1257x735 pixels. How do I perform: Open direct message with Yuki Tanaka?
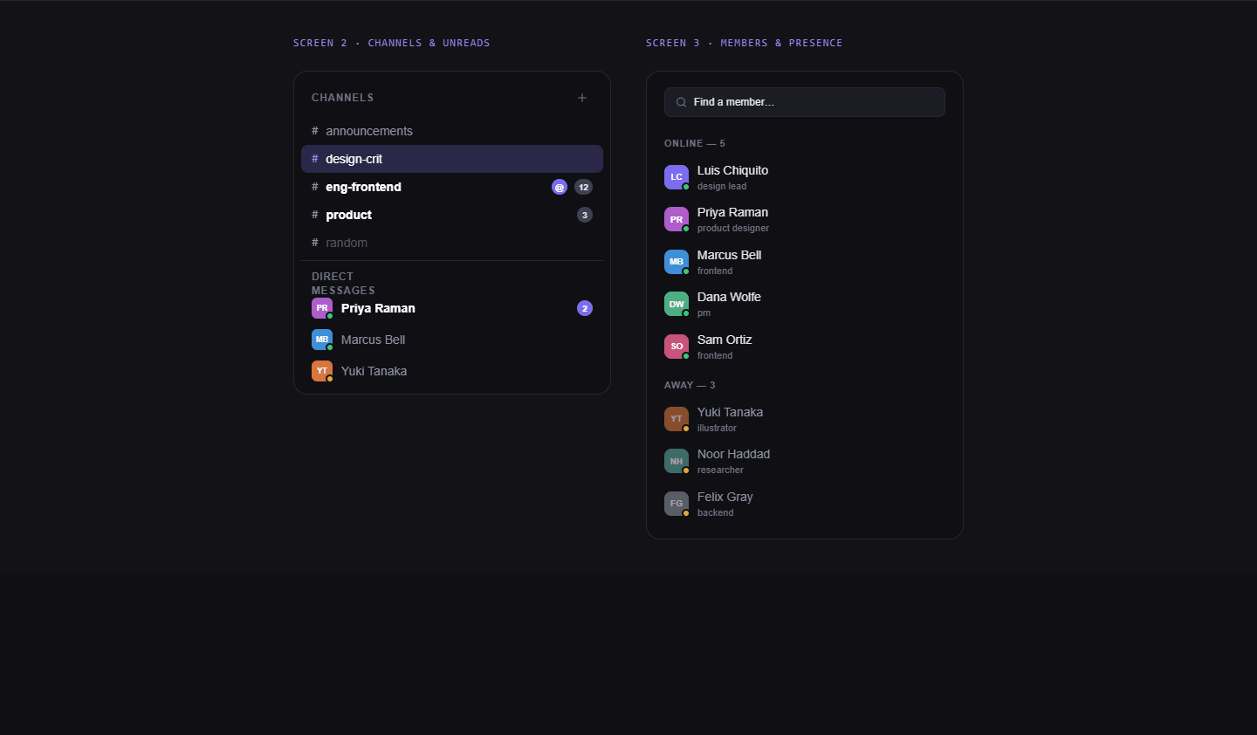(x=452, y=371)
